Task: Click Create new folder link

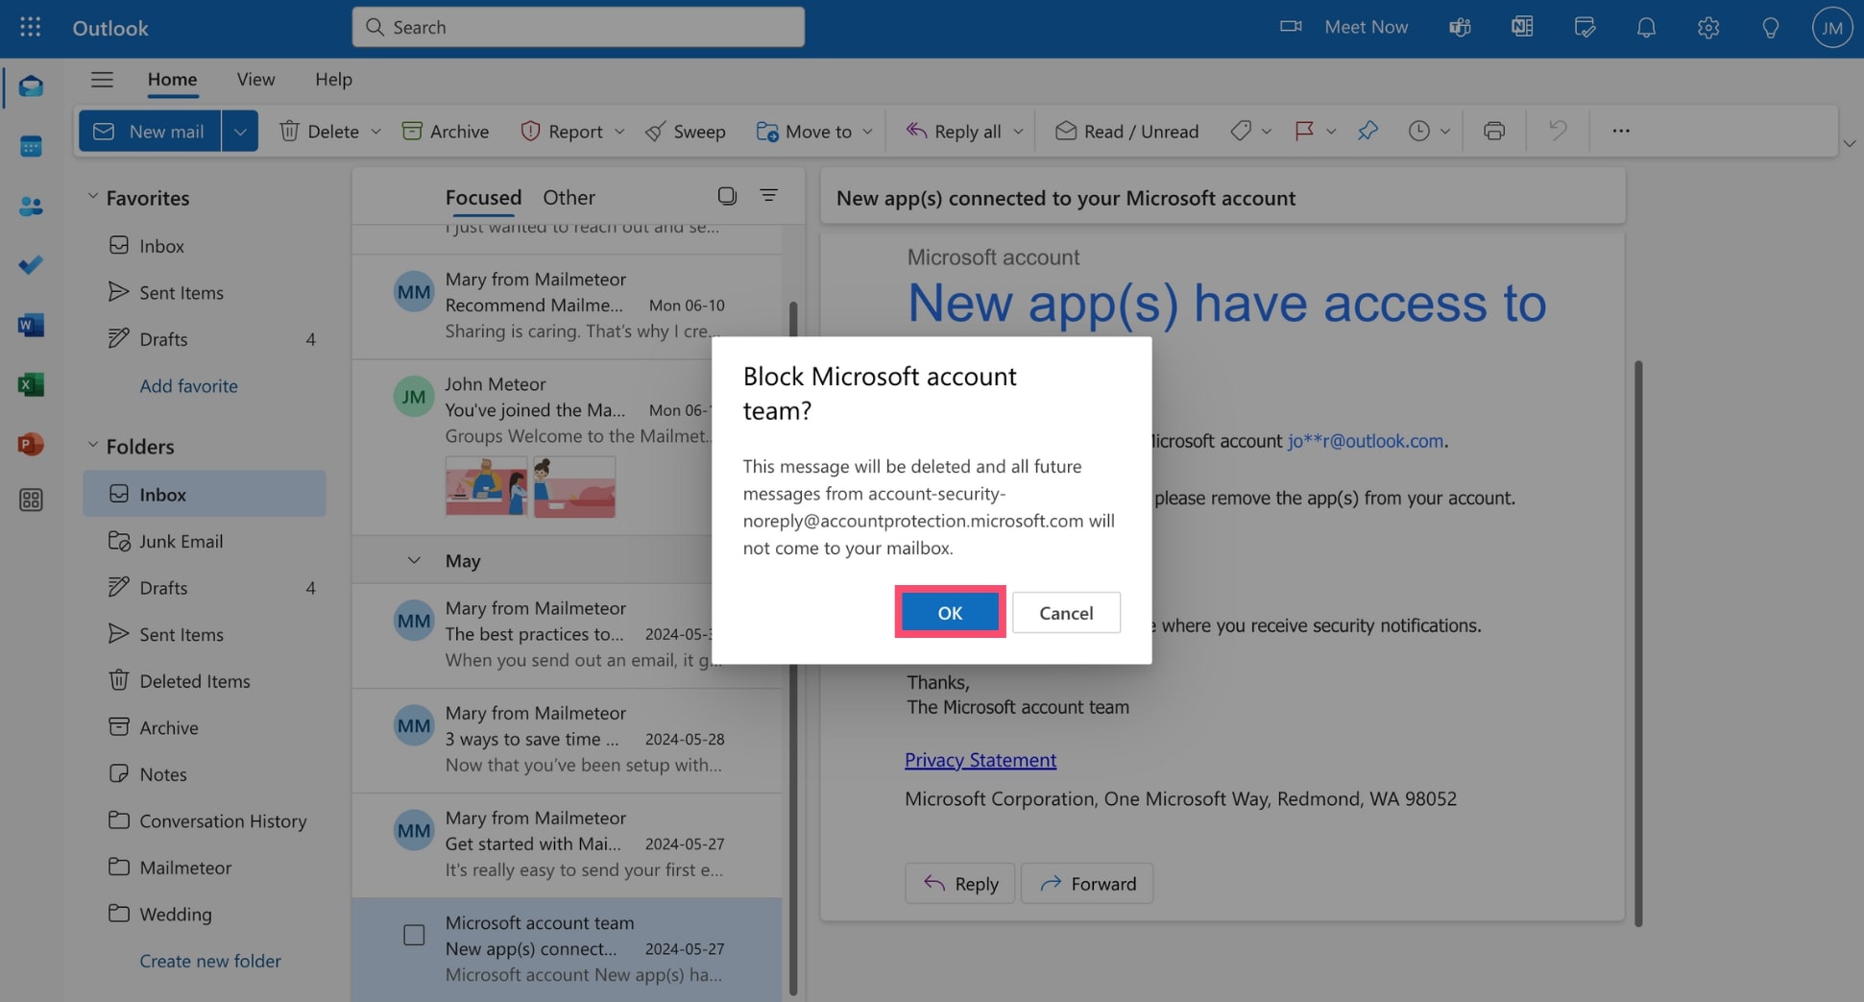Action: [210, 961]
